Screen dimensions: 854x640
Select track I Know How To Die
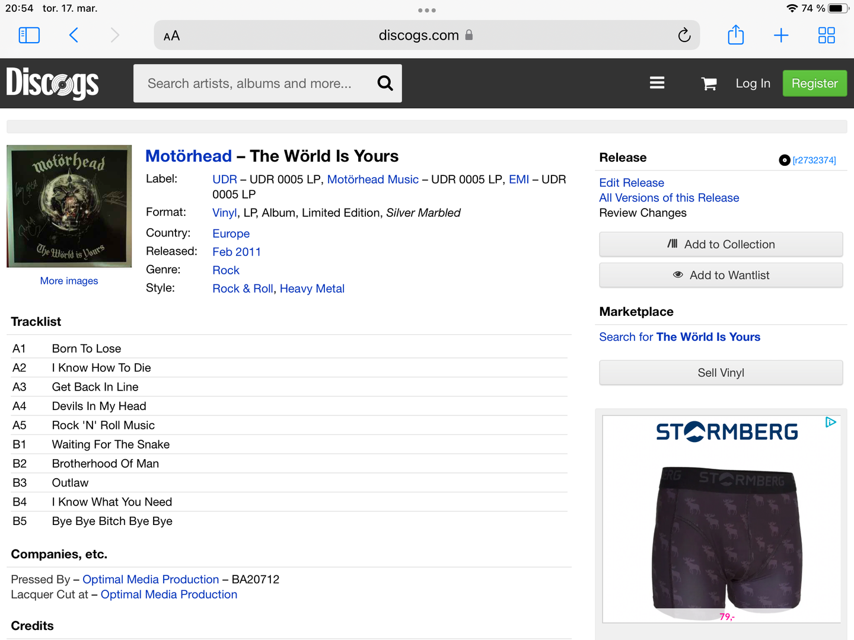pos(101,368)
